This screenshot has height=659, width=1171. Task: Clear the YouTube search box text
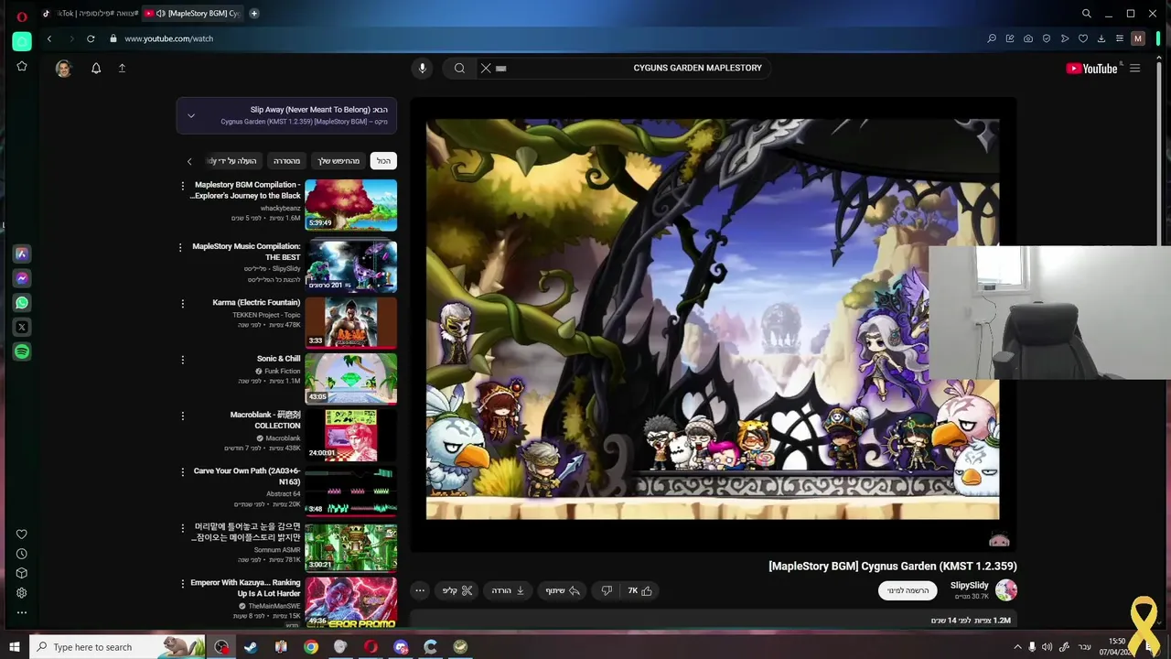coord(486,68)
